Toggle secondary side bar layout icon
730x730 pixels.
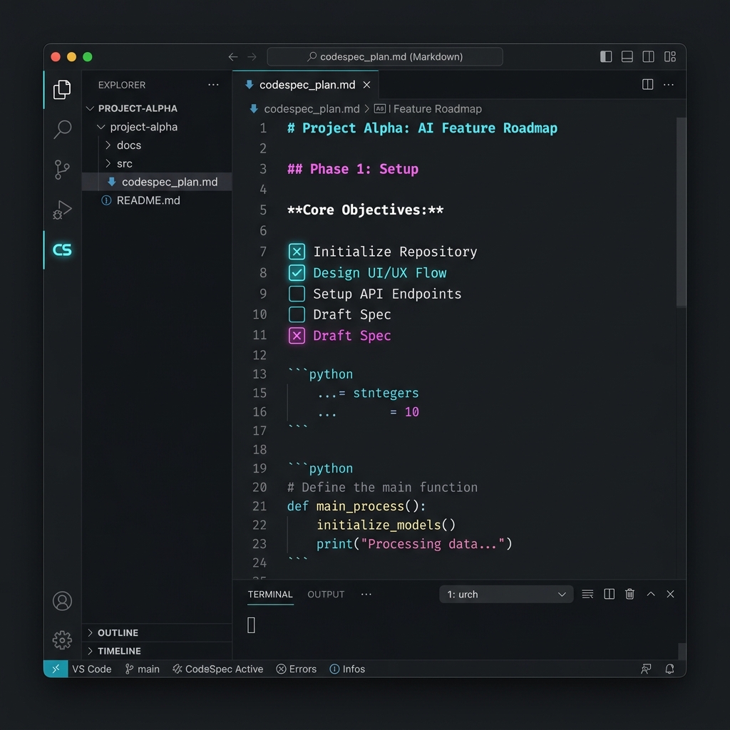tap(648, 57)
